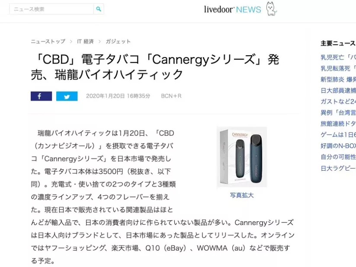The image size is (356, 267).
Task: Open headline starting with 日大部員逮捕
Action: pyautogui.click(x=338, y=91)
